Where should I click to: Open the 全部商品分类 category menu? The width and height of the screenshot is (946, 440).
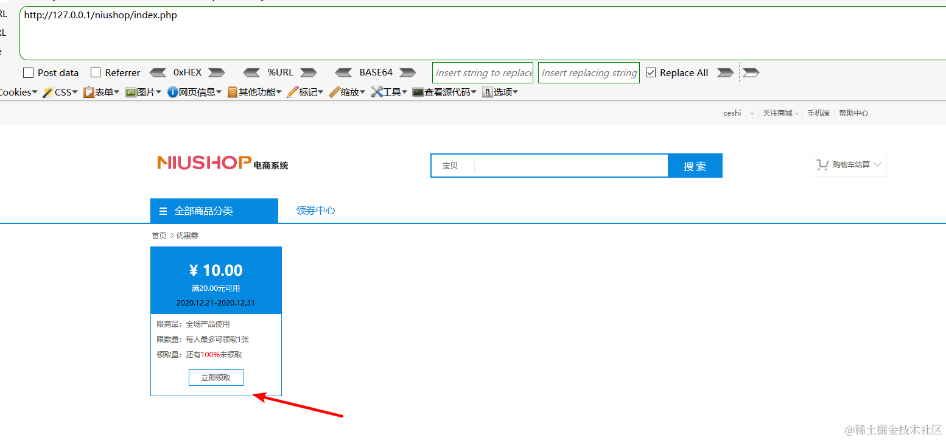click(x=214, y=211)
